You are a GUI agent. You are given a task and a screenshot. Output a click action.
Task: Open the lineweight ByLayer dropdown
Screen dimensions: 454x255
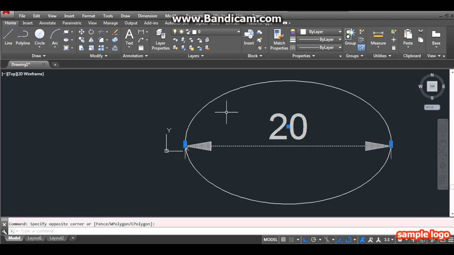(319, 40)
